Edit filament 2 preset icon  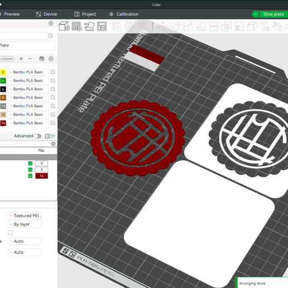[x=53, y=72]
